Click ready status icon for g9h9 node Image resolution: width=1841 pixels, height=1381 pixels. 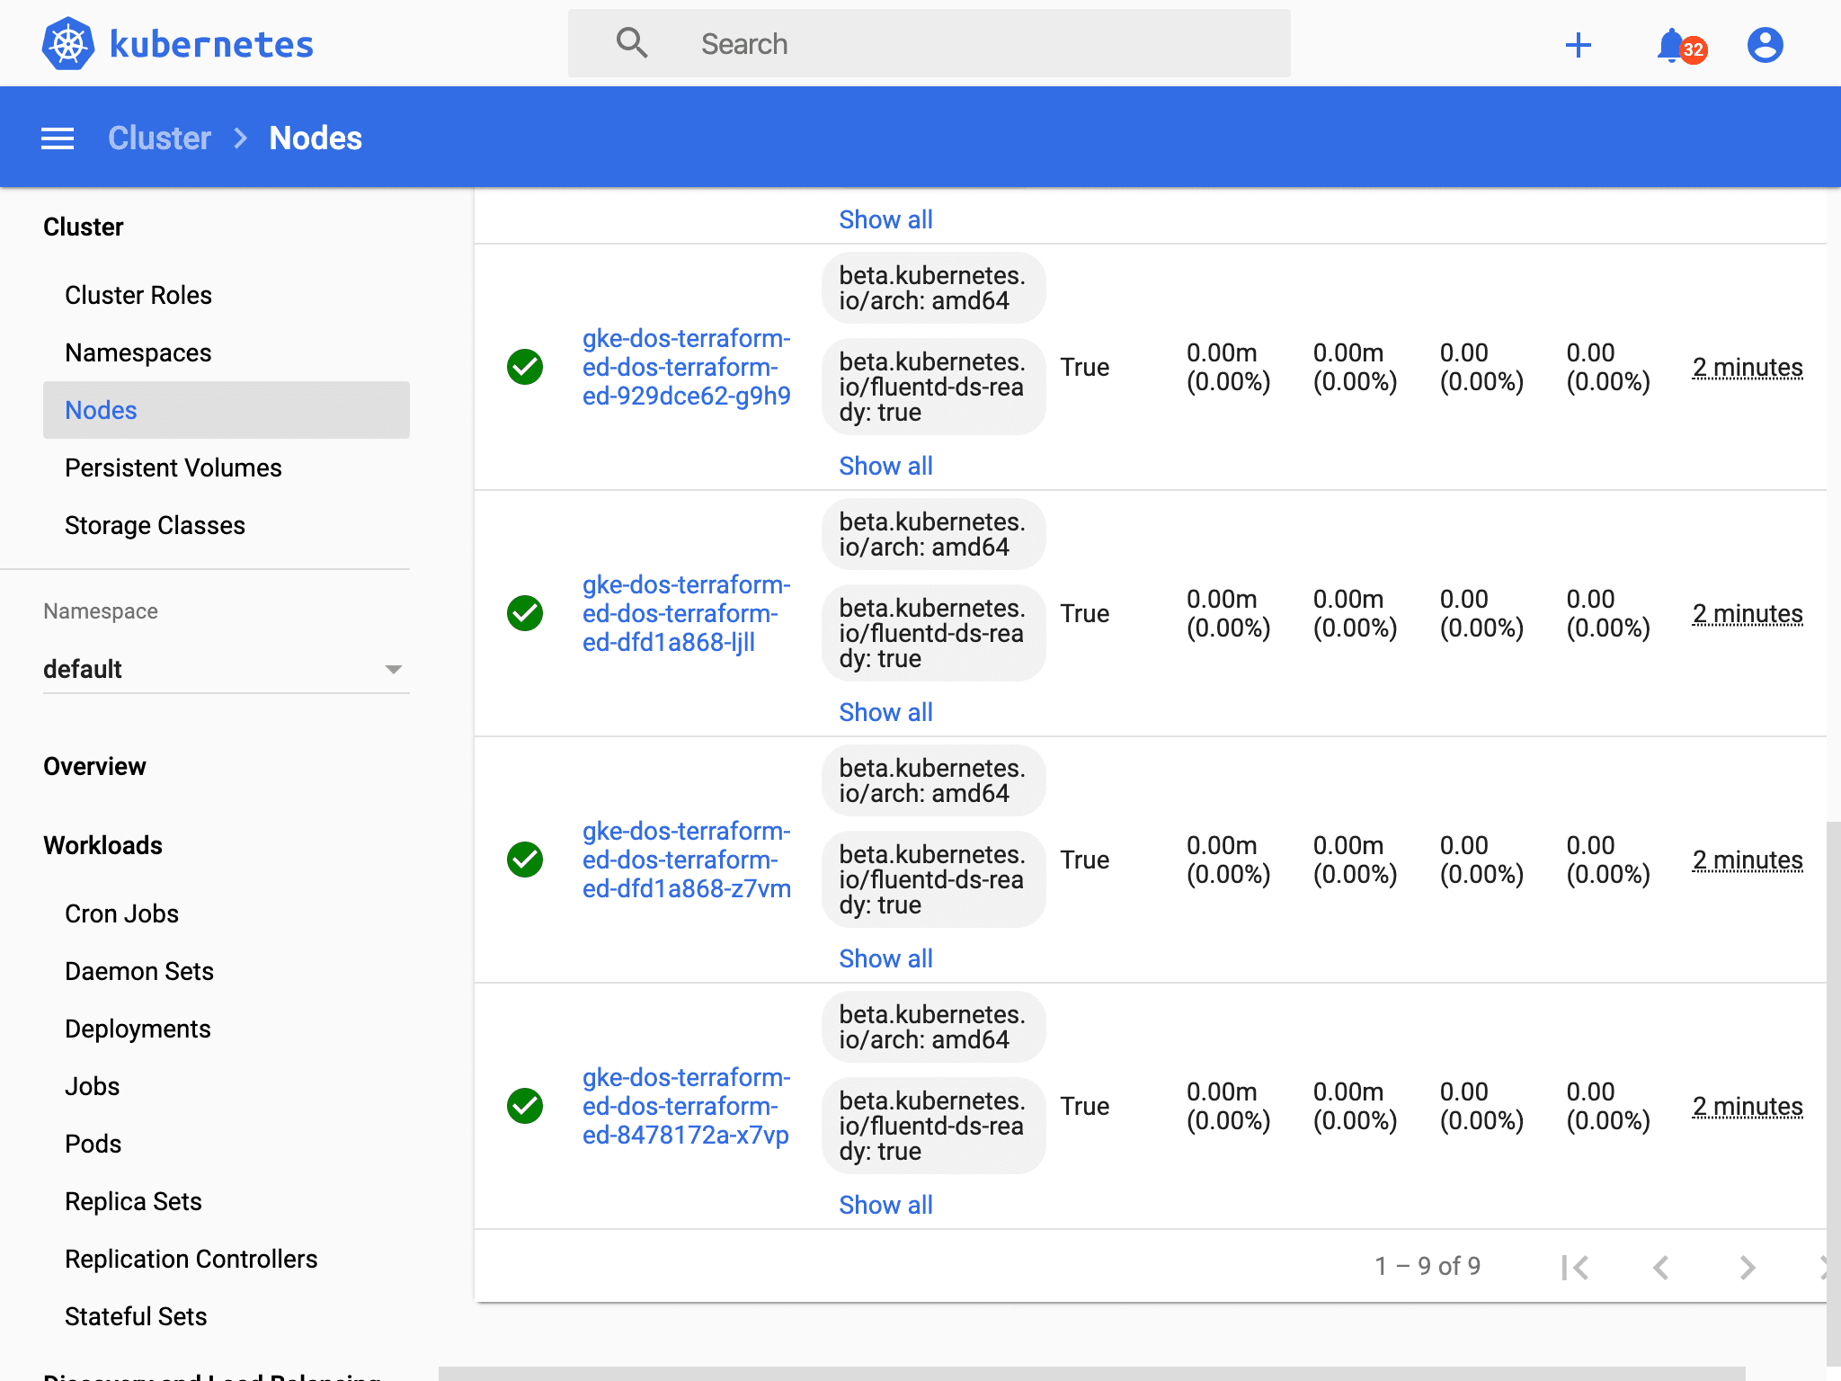pos(525,367)
